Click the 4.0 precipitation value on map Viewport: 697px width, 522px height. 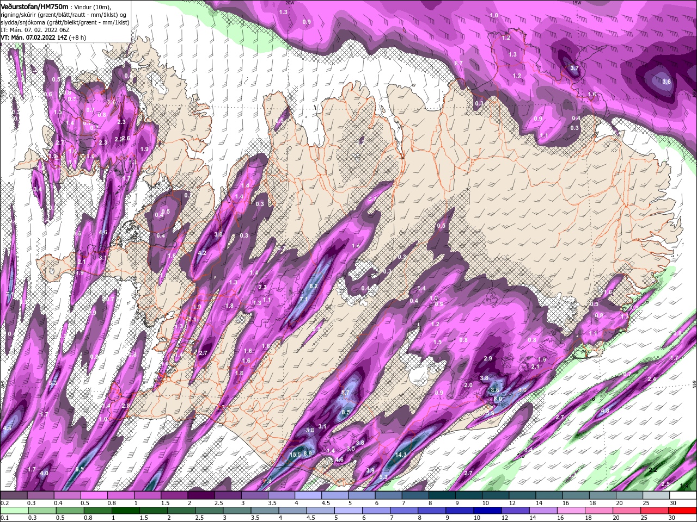coord(44,473)
